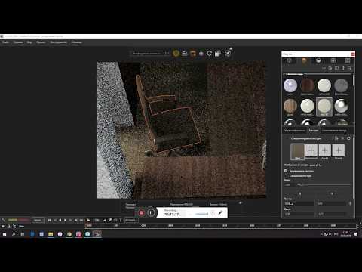Screen dimensions: 362x272
Task: Open Windows taskbar search
Action: point(14,234)
